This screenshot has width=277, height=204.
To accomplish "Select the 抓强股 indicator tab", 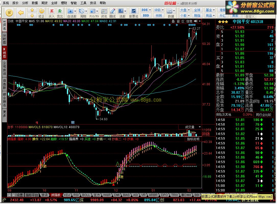I will click(x=56, y=195).
